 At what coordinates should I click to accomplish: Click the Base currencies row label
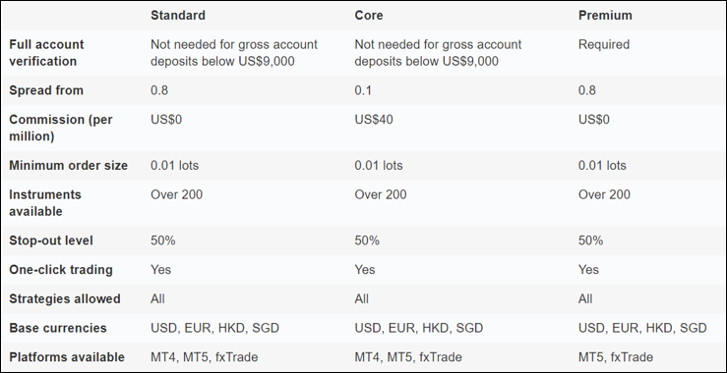[57, 328]
